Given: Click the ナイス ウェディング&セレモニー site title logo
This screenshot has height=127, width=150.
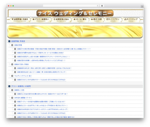Looking at the screenshot, I should click(x=75, y=13).
